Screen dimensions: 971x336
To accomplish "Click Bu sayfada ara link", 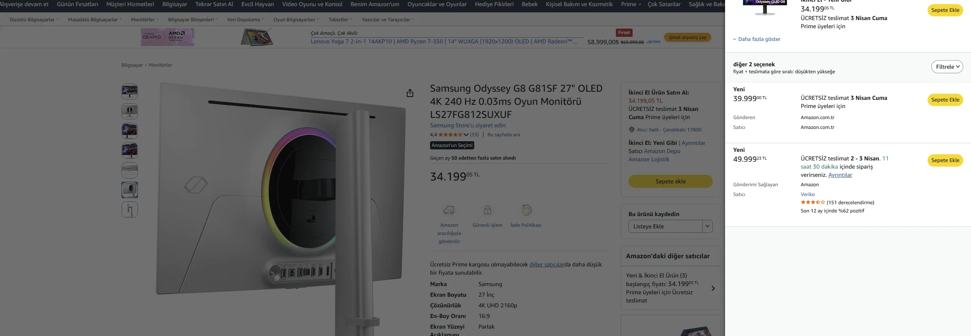I will point(504,135).
